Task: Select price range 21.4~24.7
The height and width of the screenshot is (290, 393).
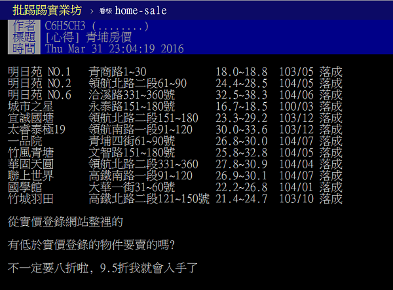Action: click(x=242, y=198)
